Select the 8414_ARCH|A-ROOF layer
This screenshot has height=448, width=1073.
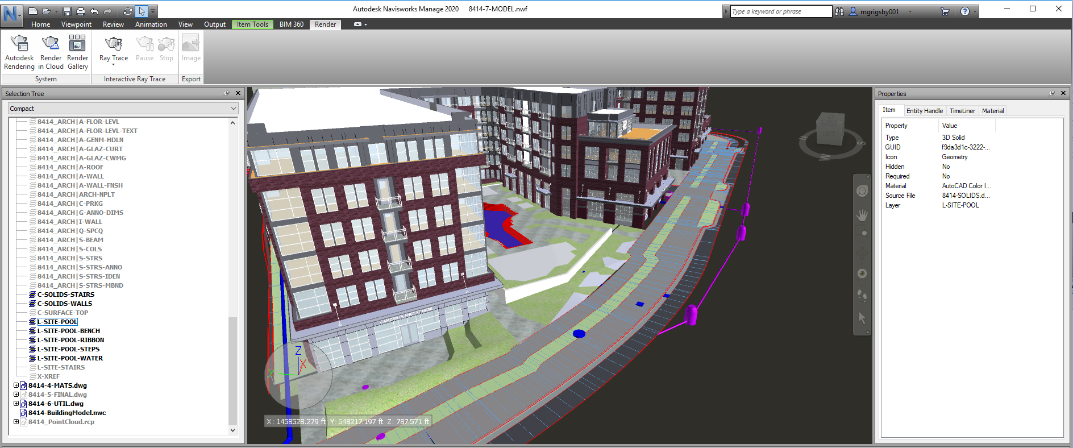[70, 167]
